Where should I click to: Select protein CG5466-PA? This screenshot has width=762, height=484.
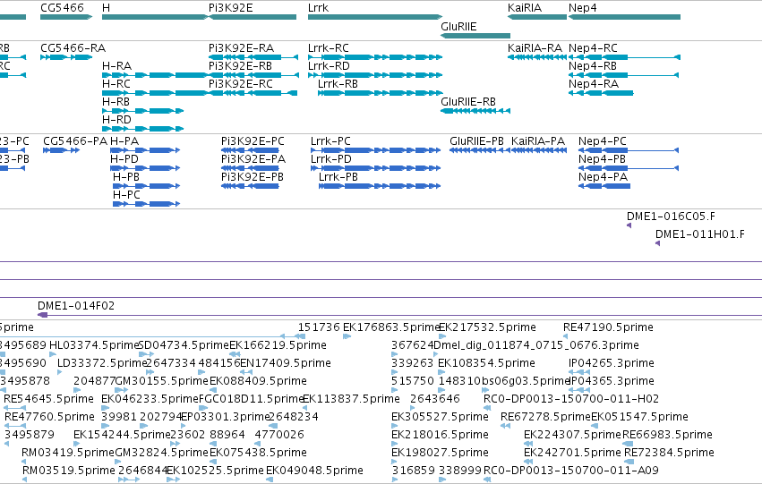[x=61, y=150]
